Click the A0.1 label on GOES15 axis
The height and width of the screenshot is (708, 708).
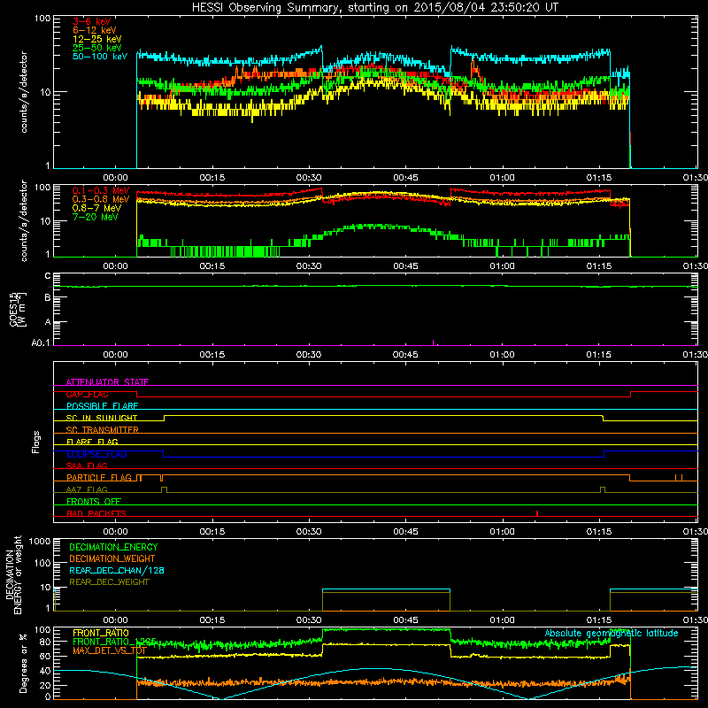pyautogui.click(x=41, y=343)
